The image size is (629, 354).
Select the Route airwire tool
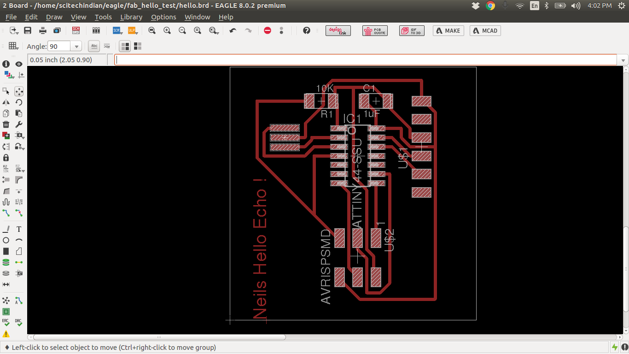(6, 213)
